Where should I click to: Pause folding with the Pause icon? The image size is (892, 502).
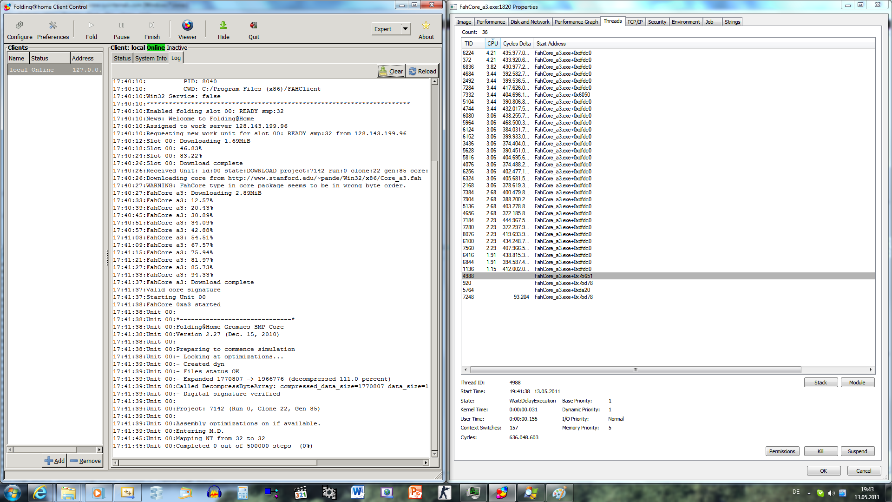point(121,26)
